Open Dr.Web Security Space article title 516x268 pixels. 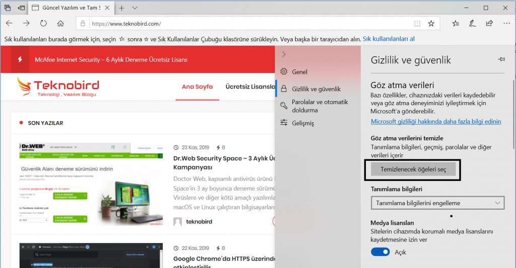pyautogui.click(x=224, y=162)
